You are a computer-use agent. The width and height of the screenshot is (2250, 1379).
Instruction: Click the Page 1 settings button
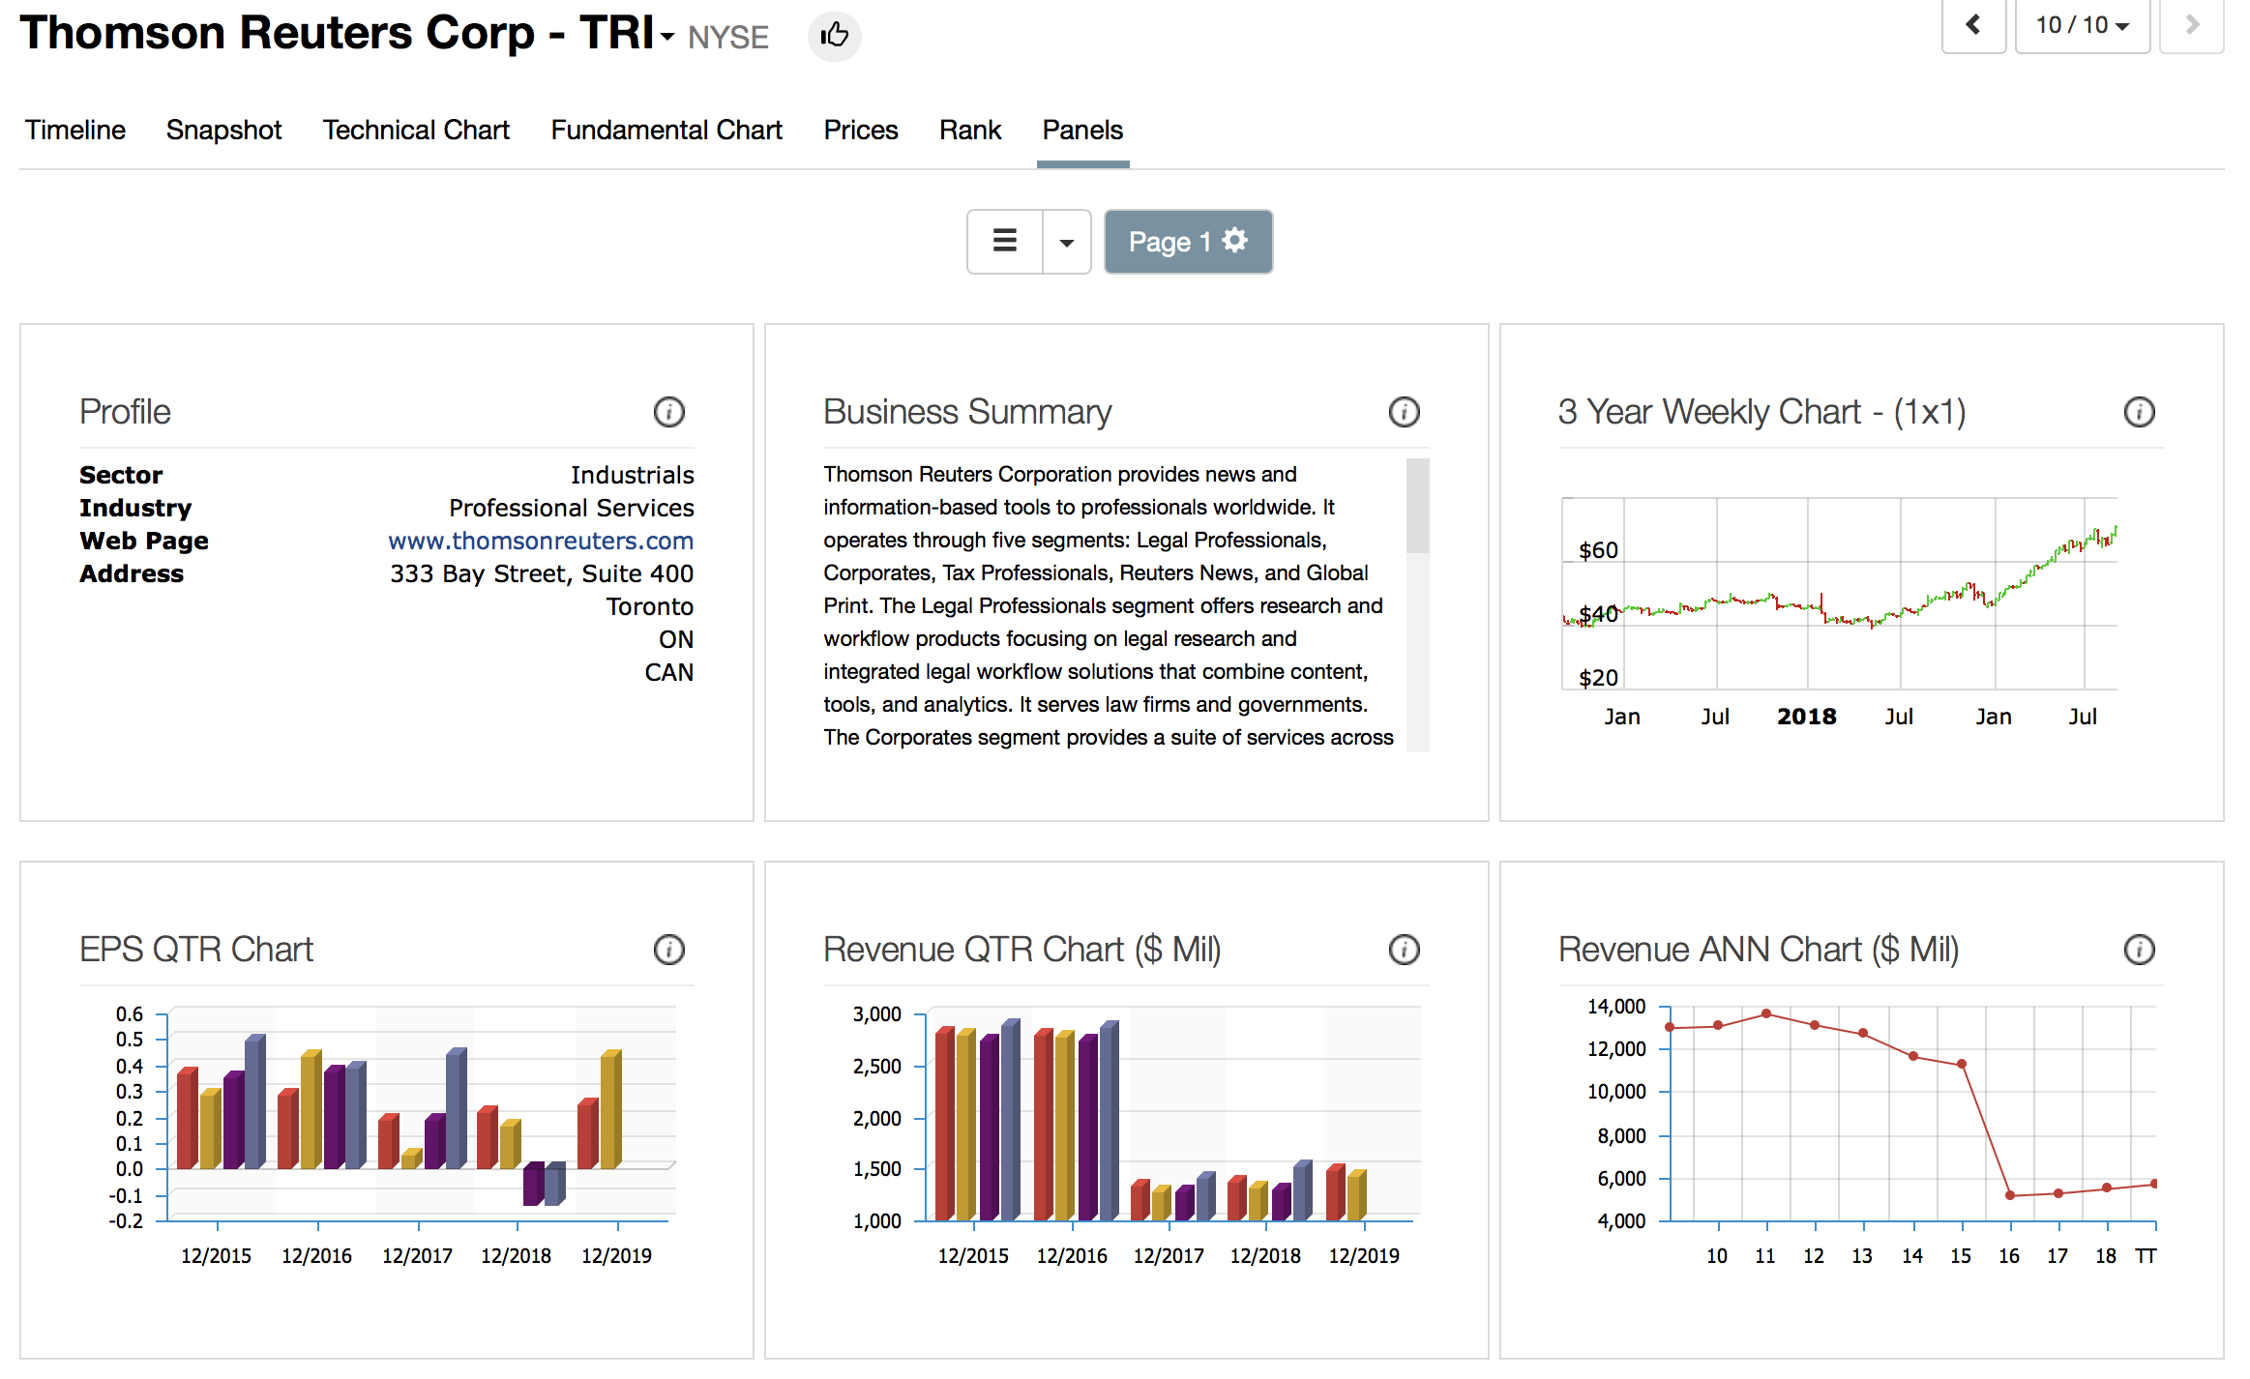point(1188,242)
